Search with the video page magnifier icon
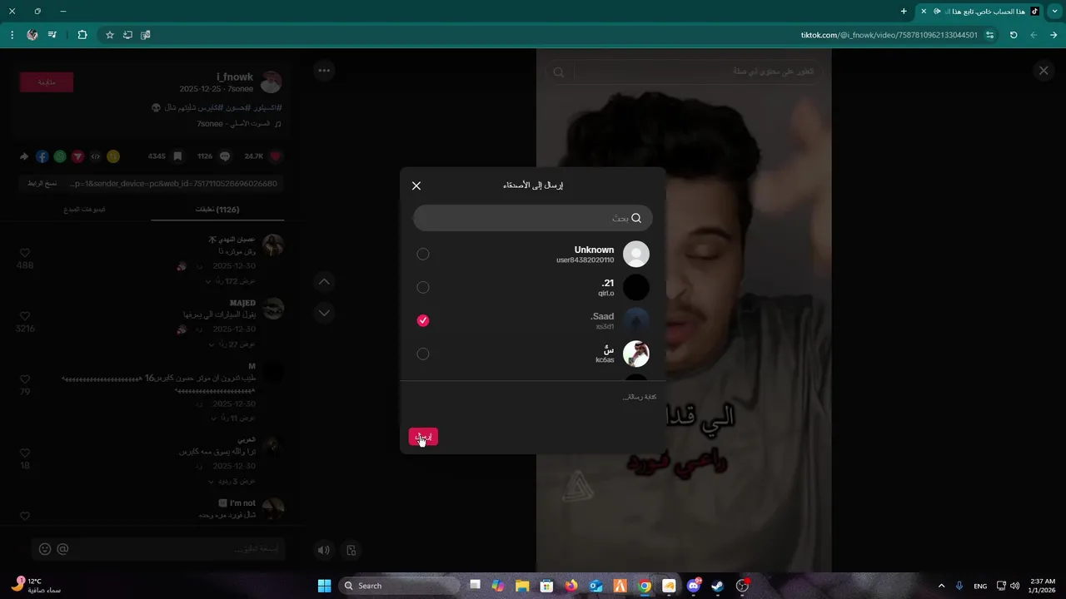Screen dimensions: 1066x599 (x=559, y=72)
